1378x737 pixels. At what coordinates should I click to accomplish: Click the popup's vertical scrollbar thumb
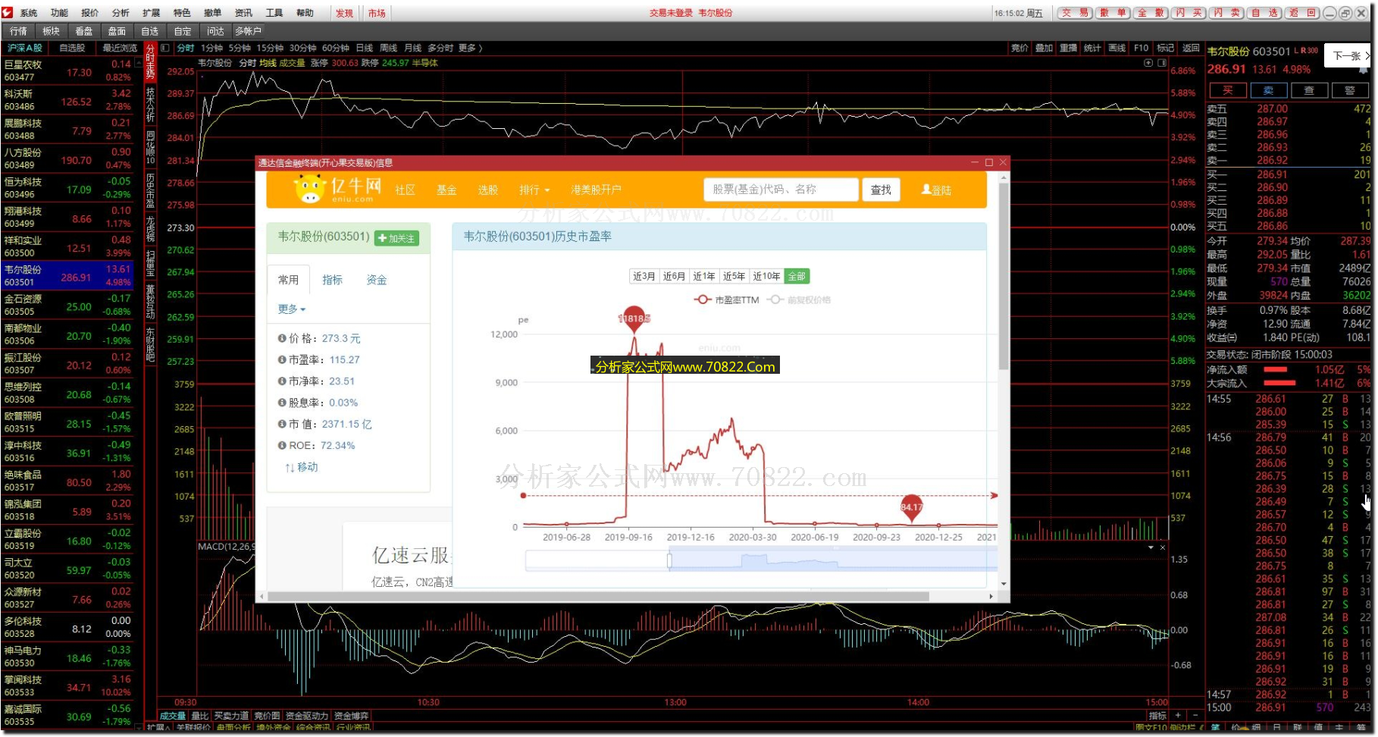click(x=1004, y=277)
